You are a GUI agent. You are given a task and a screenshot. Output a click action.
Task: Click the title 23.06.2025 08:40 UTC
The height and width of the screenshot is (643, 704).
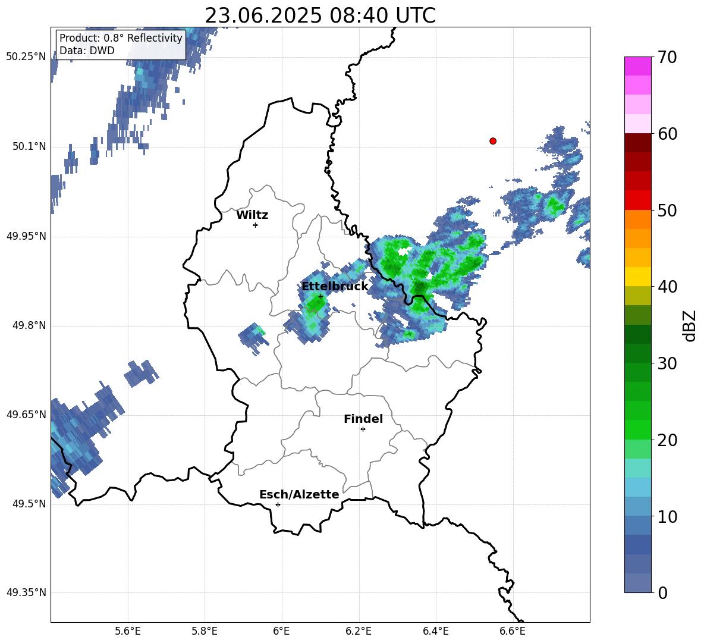pyautogui.click(x=320, y=15)
